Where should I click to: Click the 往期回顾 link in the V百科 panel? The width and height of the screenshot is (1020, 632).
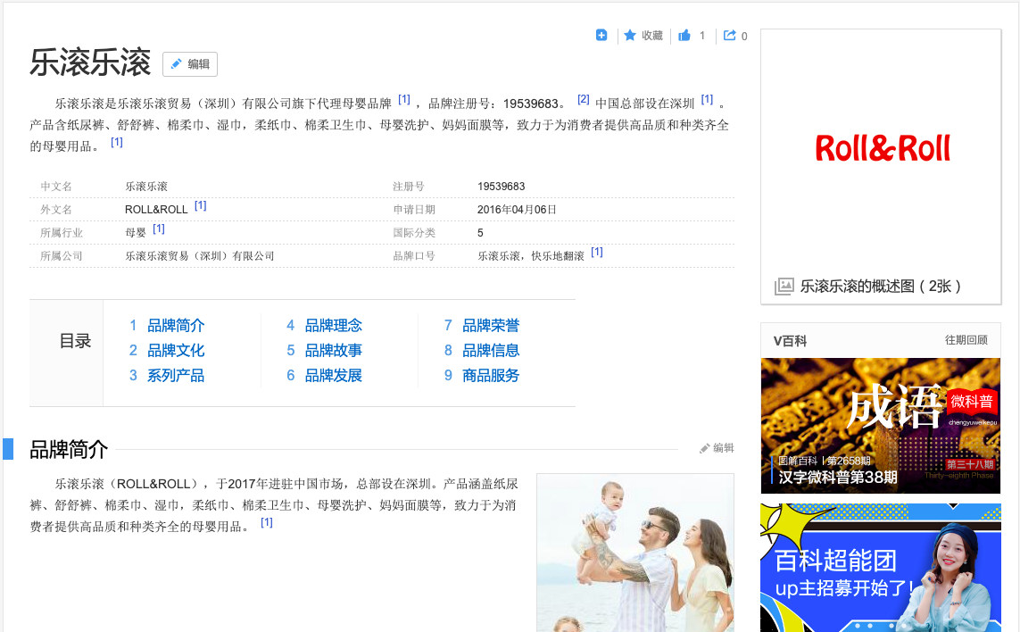[x=966, y=340]
